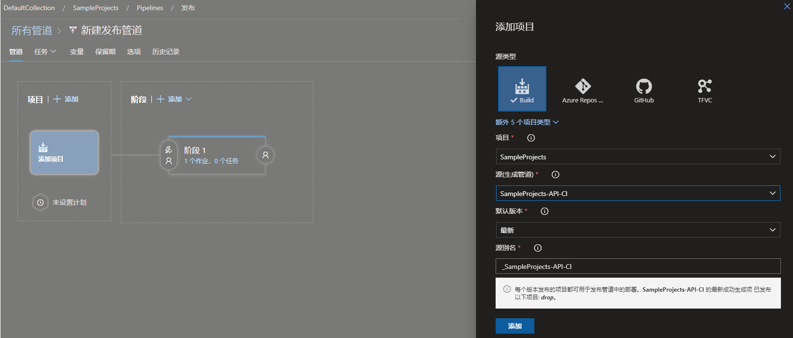This screenshot has width=793, height=338.
Task: Click DefaultCollection breadcrumb
Action: [x=29, y=8]
